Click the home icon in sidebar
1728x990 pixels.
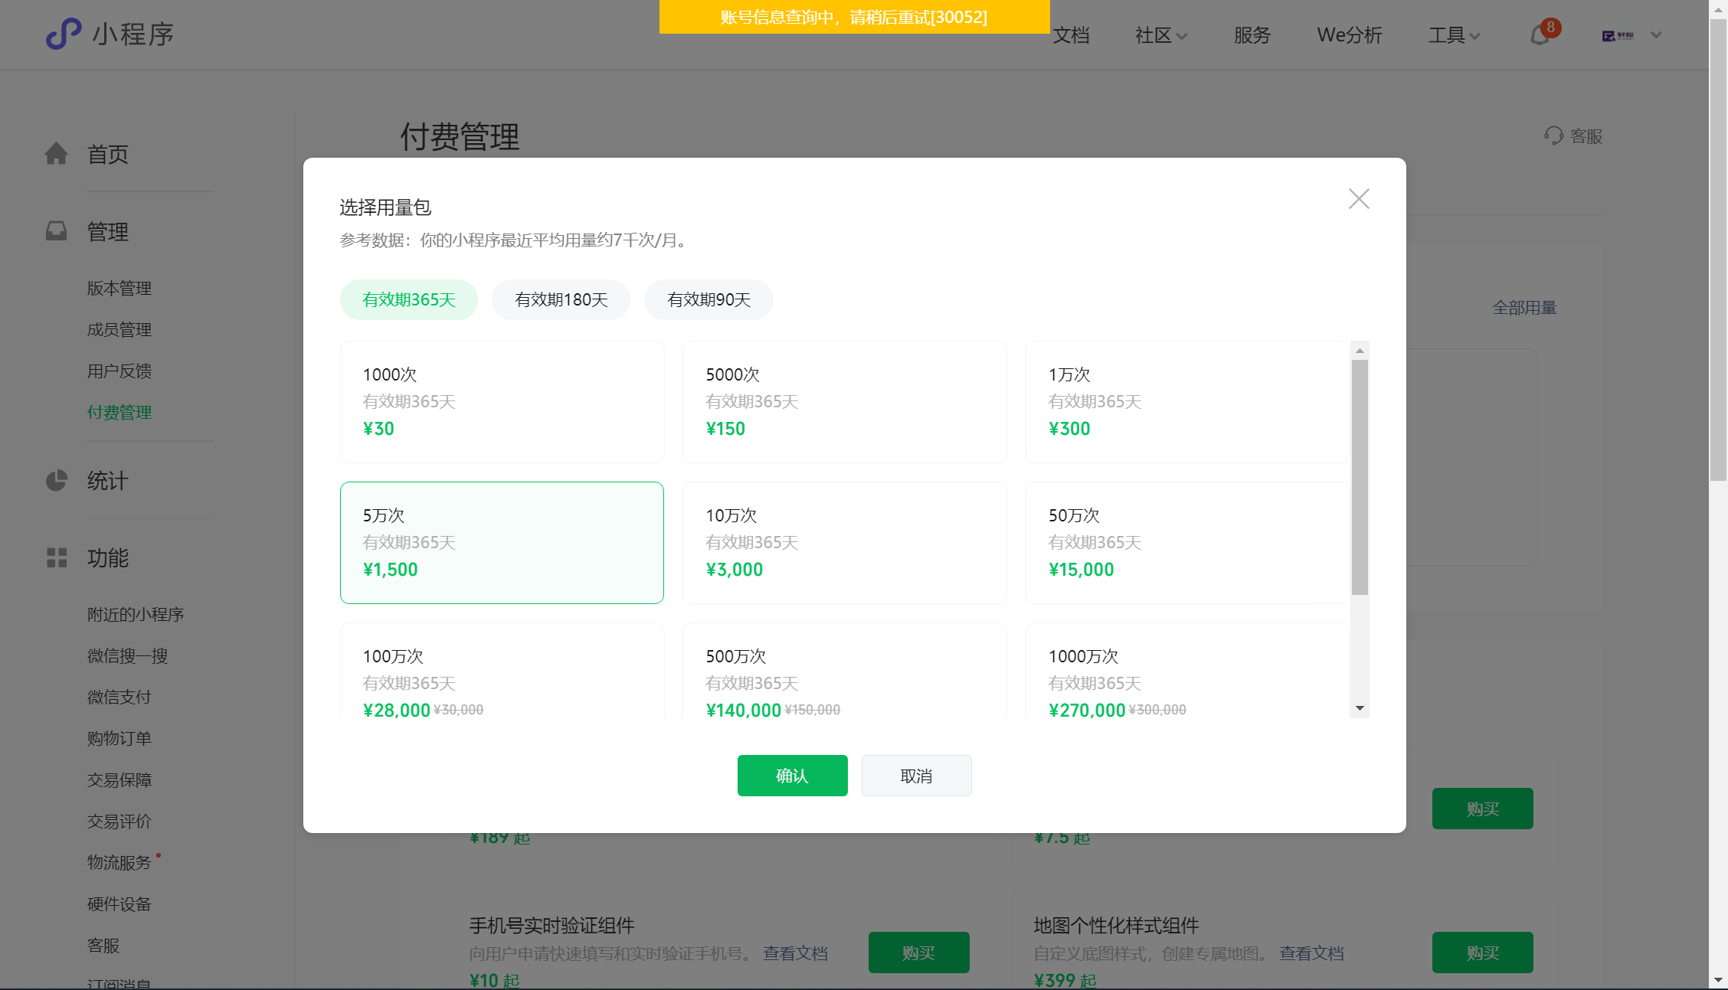(56, 154)
